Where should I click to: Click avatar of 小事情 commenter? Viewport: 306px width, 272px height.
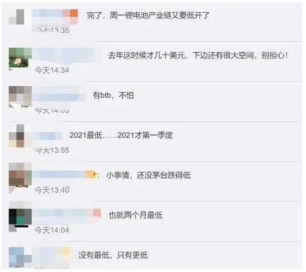(20, 176)
